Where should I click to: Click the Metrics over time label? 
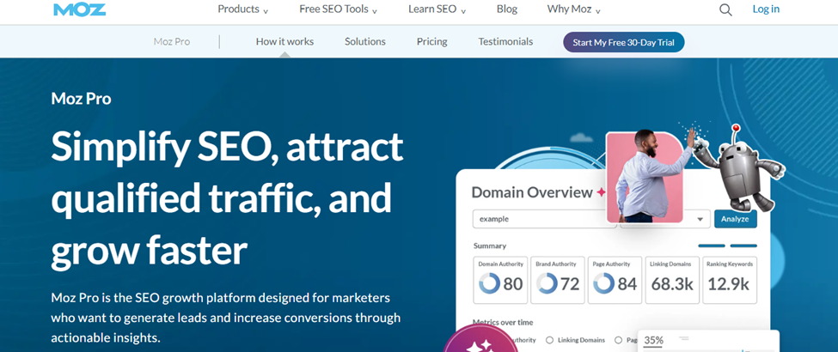pyautogui.click(x=503, y=323)
